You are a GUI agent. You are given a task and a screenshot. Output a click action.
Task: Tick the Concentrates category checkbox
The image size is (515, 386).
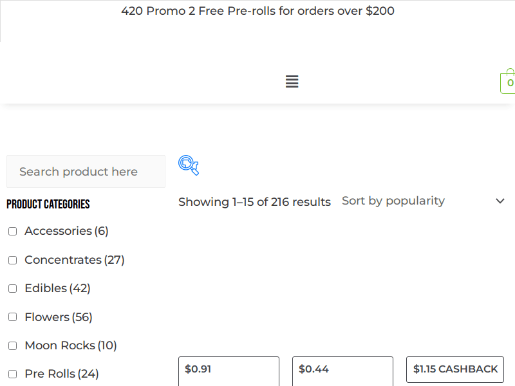coord(12,260)
